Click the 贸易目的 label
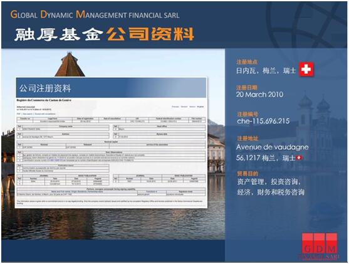The width and height of the screenshot is (349, 264). point(247,174)
